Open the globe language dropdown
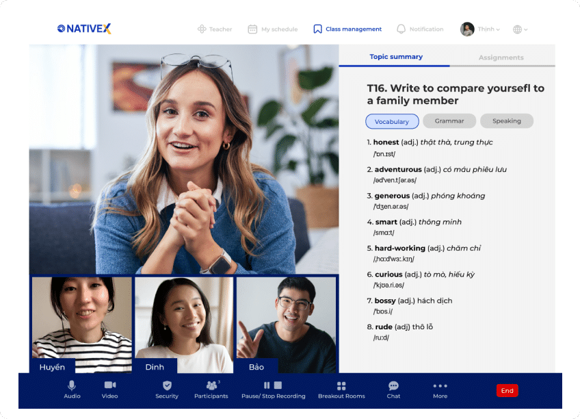This screenshot has height=419, width=580. (520, 29)
